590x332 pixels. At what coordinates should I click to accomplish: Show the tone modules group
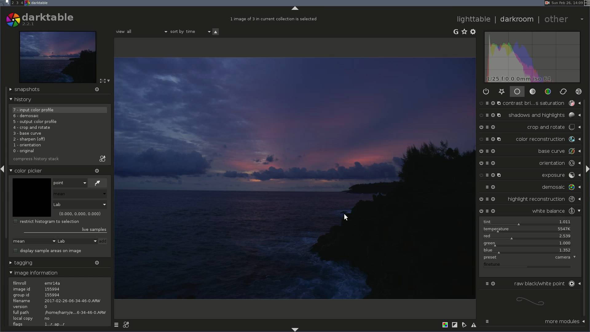coord(532,92)
